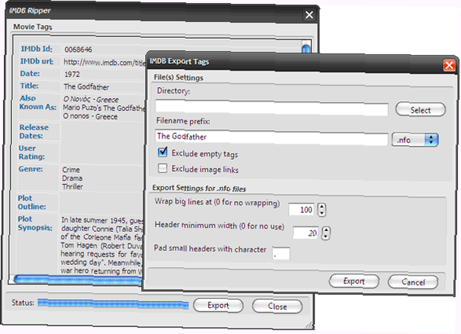
Task: Click Export in the Export Tags dialog
Action: (x=354, y=281)
